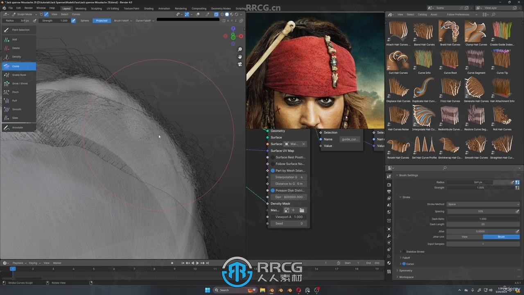Image resolution: width=524 pixels, height=295 pixels.
Task: Open the Render properties tab icon
Action: (x=389, y=185)
